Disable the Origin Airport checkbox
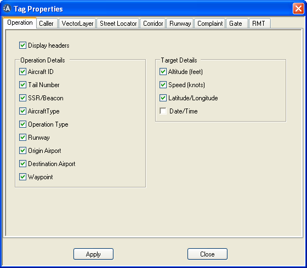 point(22,150)
